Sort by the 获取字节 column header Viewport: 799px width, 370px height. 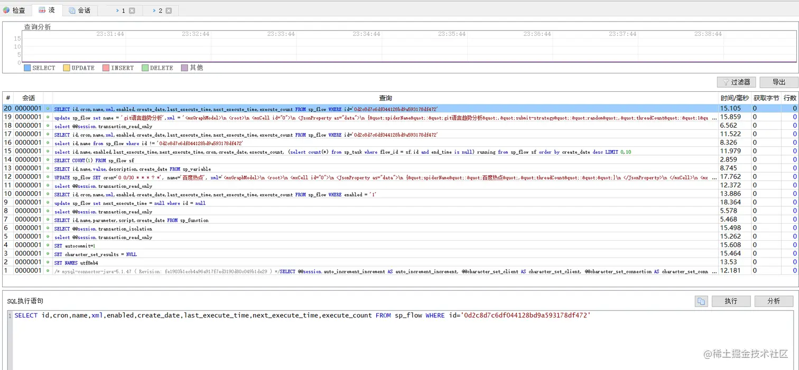(x=766, y=98)
